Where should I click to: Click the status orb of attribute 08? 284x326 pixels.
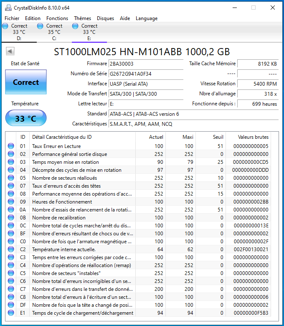coord(11,194)
